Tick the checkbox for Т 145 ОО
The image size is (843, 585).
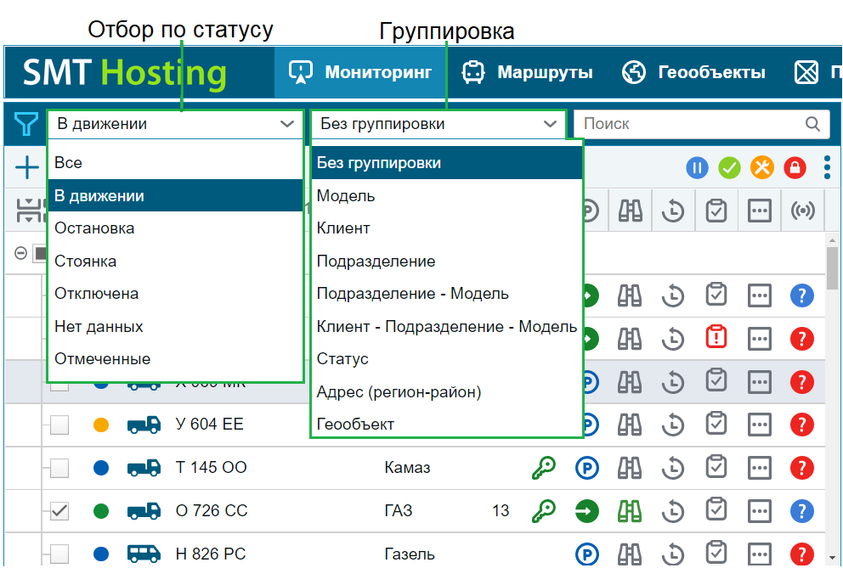click(x=59, y=468)
